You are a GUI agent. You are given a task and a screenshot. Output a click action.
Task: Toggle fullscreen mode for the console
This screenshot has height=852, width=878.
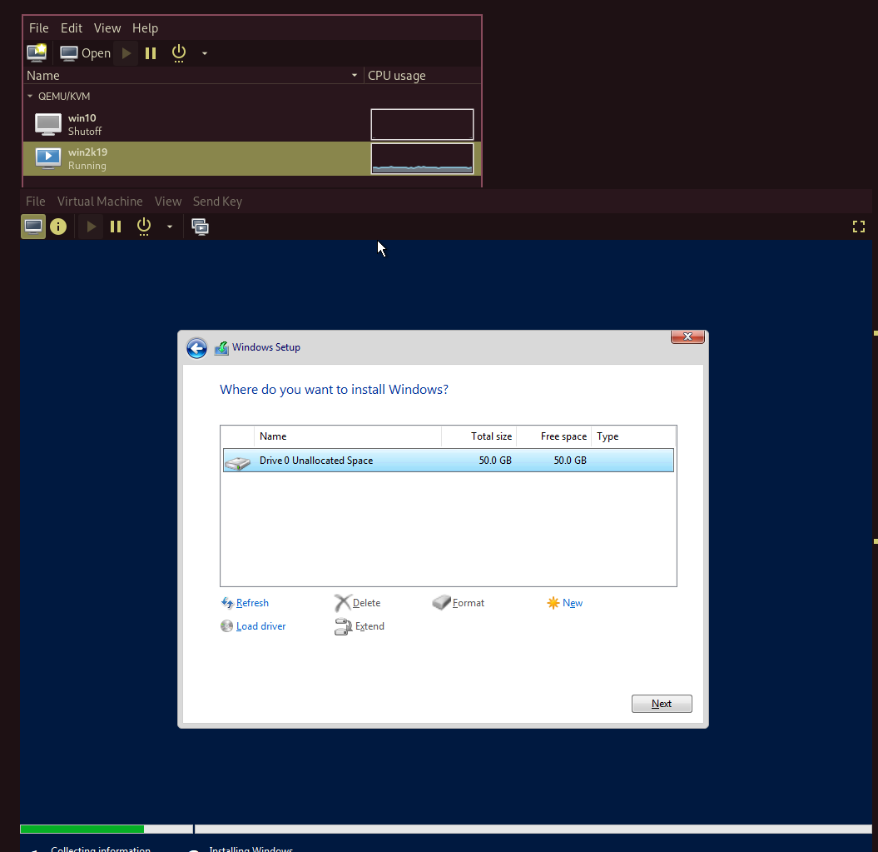tap(858, 227)
